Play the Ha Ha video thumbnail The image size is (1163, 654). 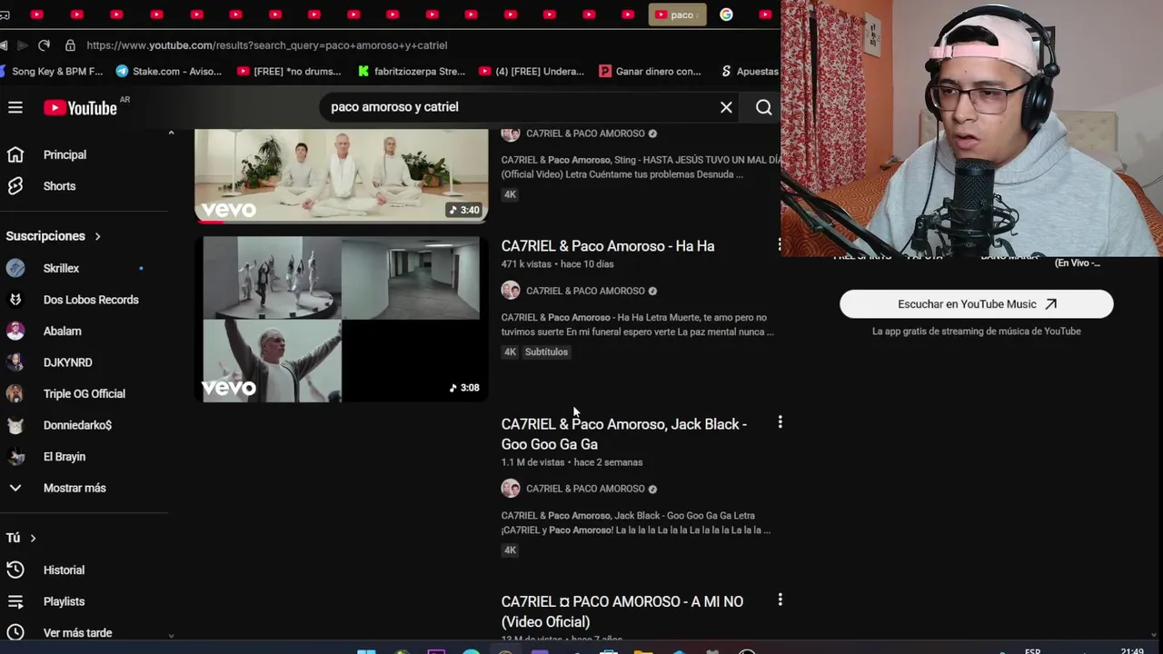342,319
